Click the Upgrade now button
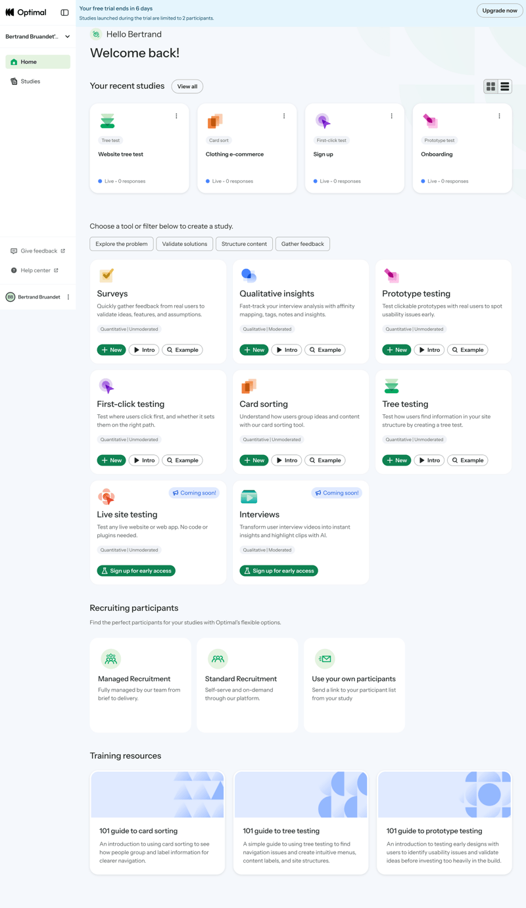This screenshot has height=908, width=526. tap(499, 11)
